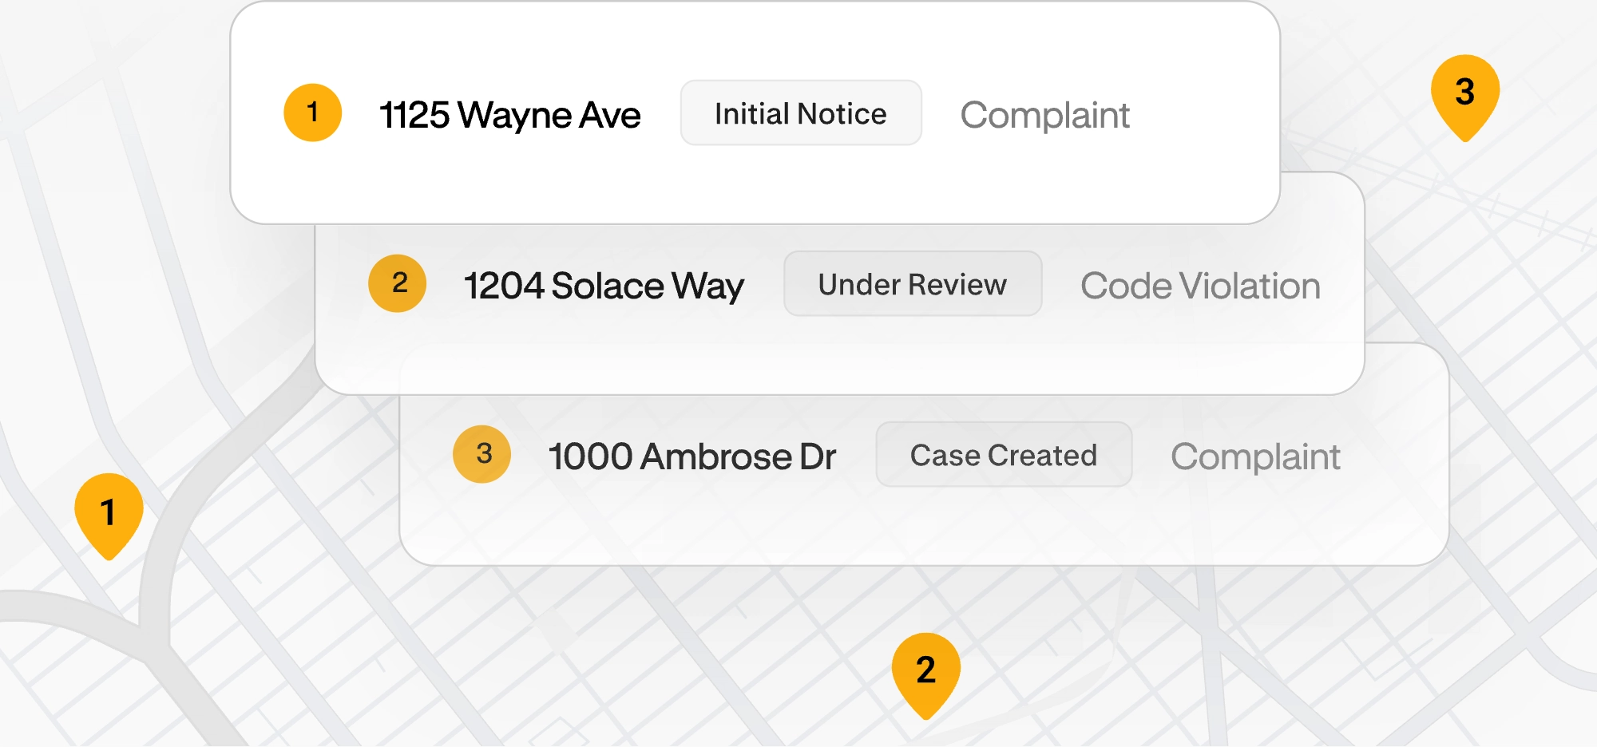Click map pin number 1
1597x747 pixels.
coord(109,515)
